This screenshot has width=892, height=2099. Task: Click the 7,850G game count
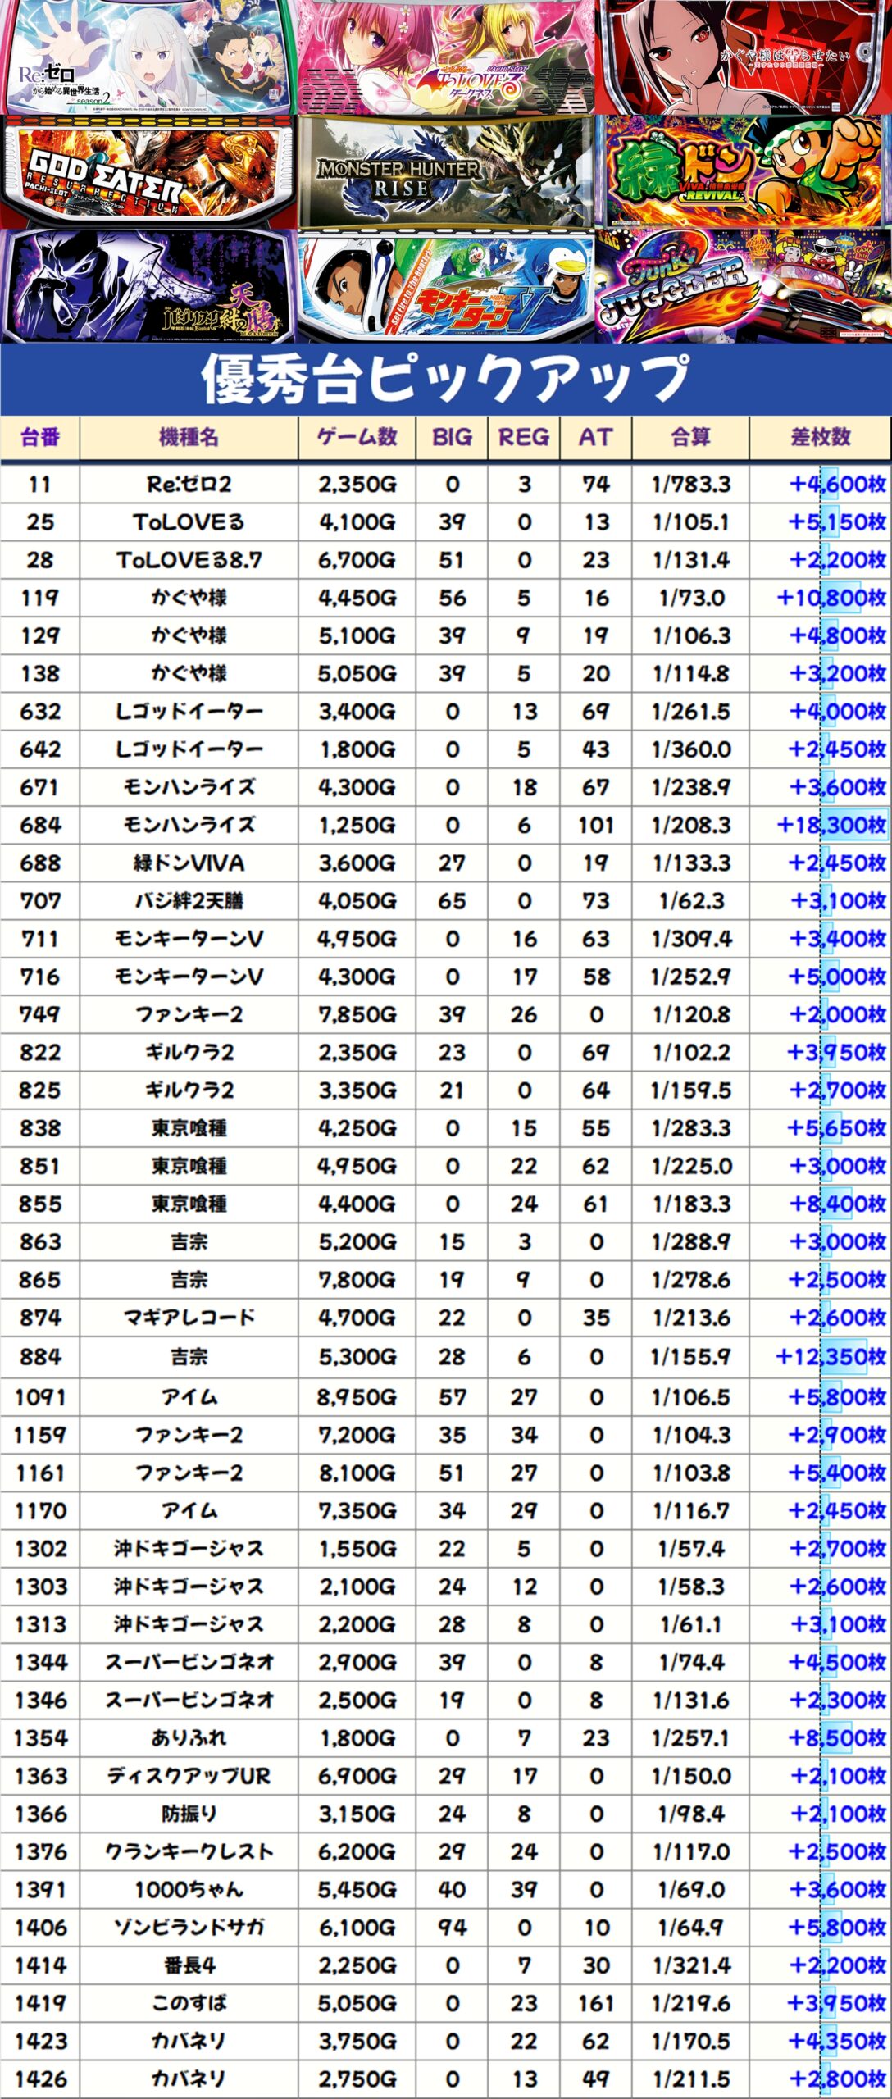357,1014
